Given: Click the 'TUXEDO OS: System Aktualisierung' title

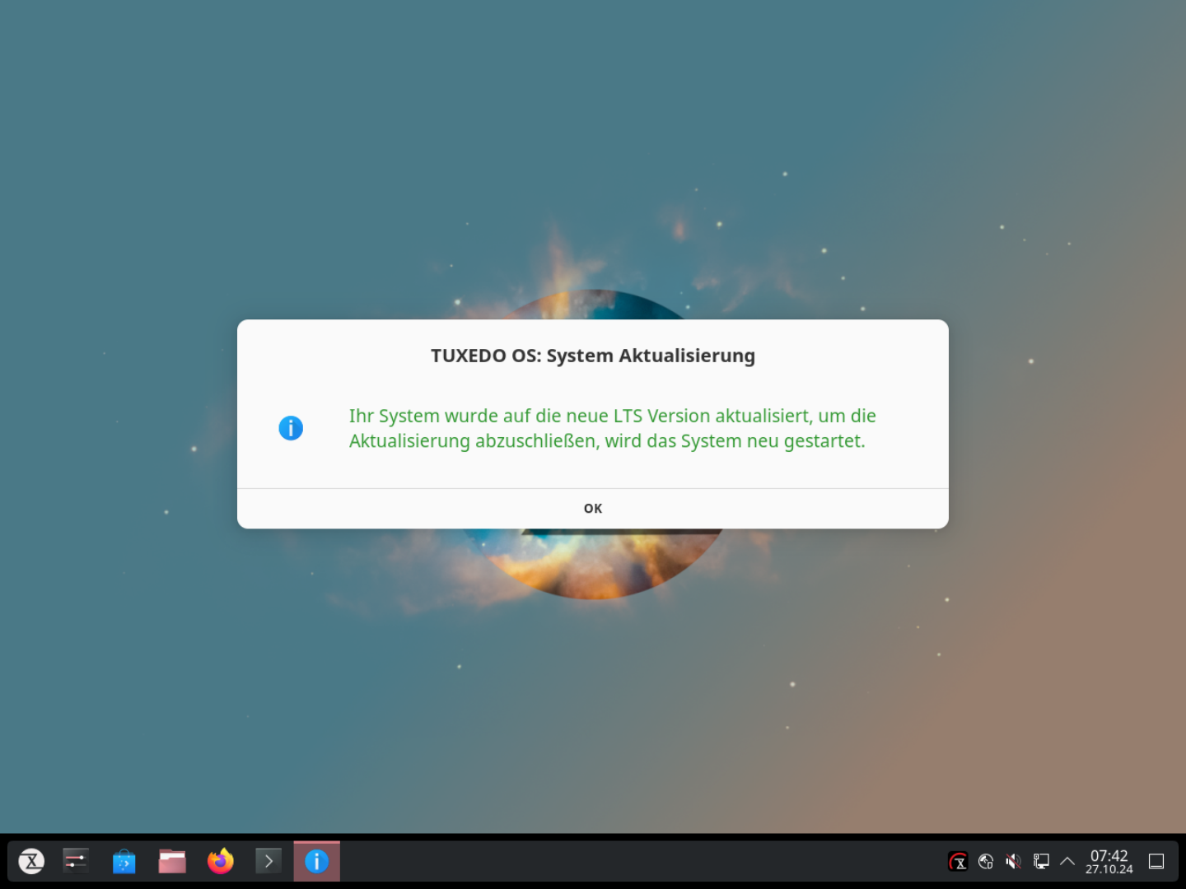Looking at the screenshot, I should click(x=593, y=356).
